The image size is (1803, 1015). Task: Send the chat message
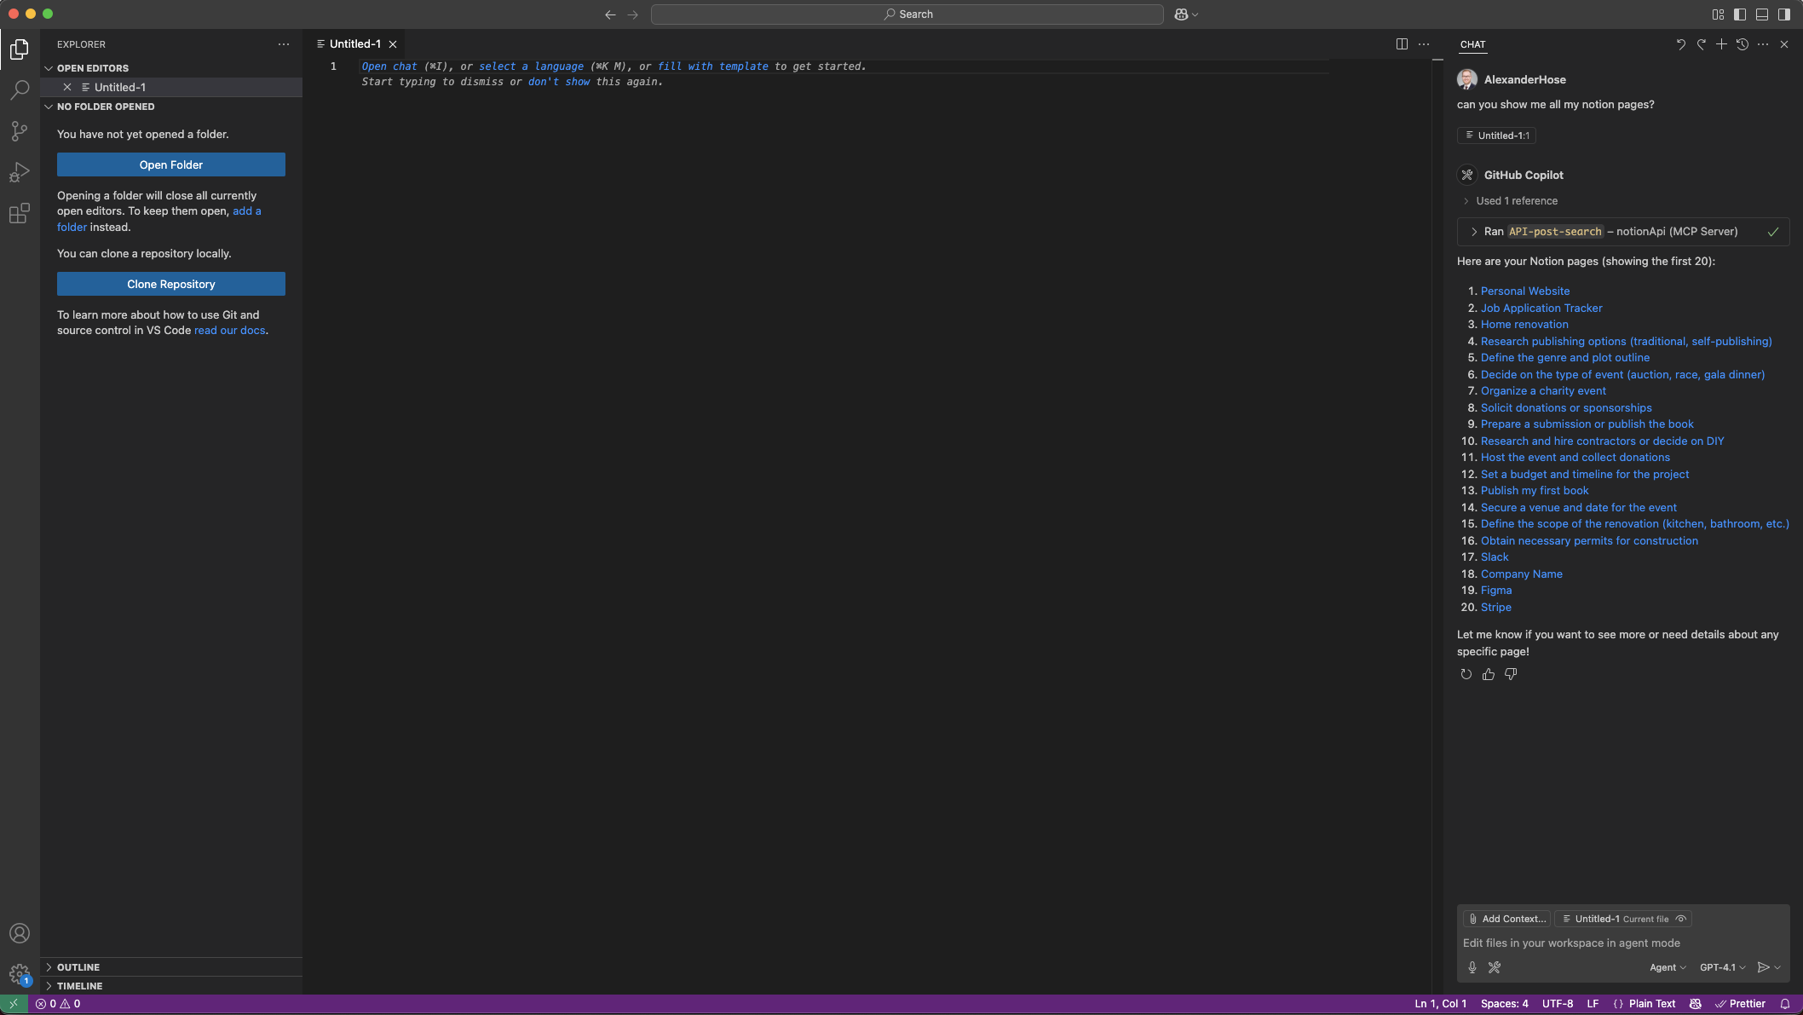pyautogui.click(x=1763, y=967)
